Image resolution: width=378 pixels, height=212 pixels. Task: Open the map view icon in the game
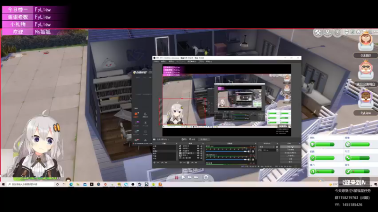327,33
